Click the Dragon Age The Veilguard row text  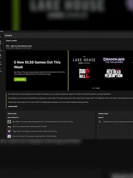click(34, 131)
